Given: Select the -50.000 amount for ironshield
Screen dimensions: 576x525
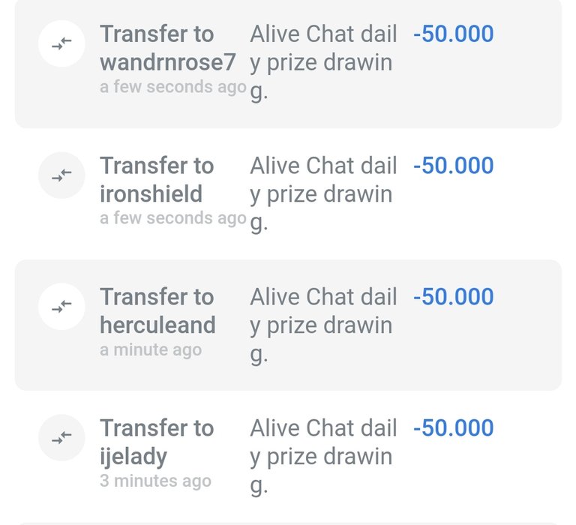Looking at the screenshot, I should (x=453, y=165).
